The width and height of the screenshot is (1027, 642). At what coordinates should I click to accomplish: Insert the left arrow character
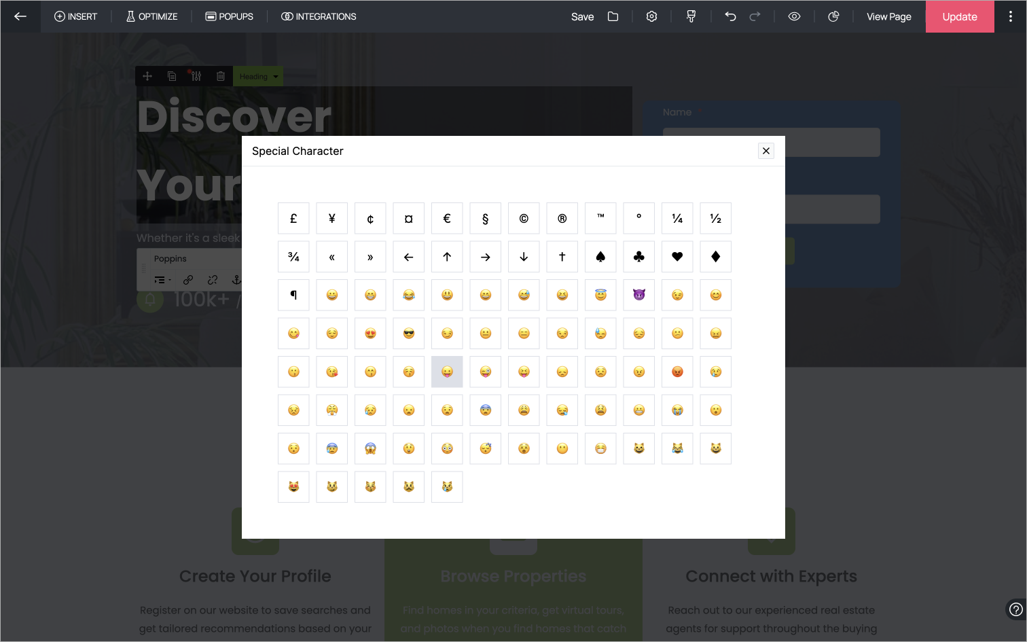pyautogui.click(x=409, y=257)
